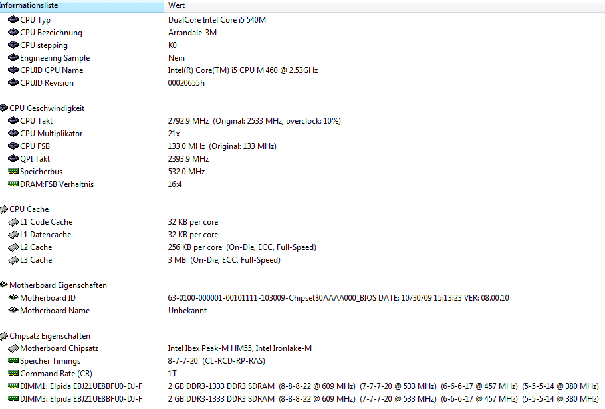Click 'Intel(R) Core(TM) i5 CPU M 460 @ 2.53GHz'
605x409 pixels.
pos(243,70)
